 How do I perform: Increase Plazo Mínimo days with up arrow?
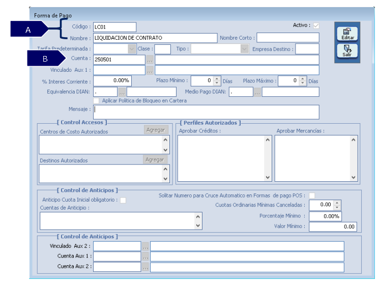click(217, 78)
